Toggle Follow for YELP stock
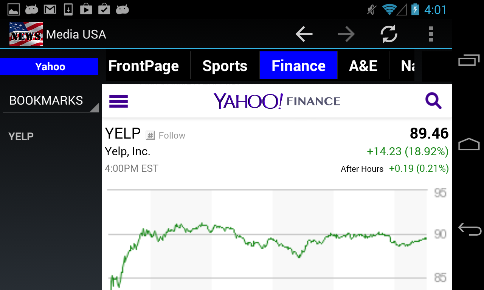 click(166, 136)
